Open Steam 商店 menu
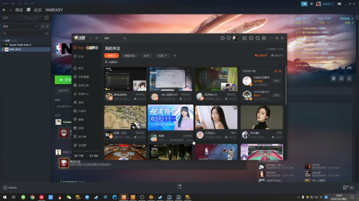Screen dimensions: 359x201 [x=19, y=10]
